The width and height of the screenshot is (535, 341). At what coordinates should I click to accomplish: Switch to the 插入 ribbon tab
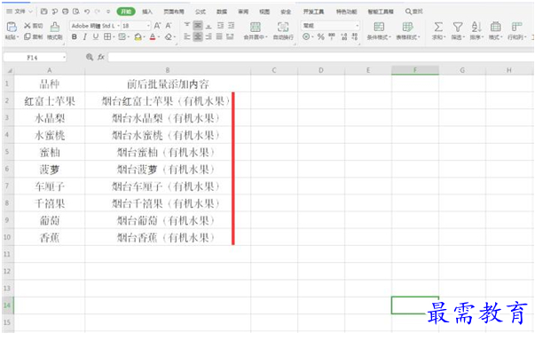(147, 12)
